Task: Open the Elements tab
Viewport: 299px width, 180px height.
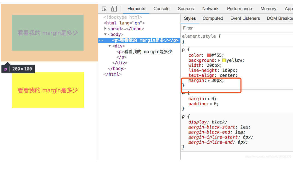Action: 136,9
